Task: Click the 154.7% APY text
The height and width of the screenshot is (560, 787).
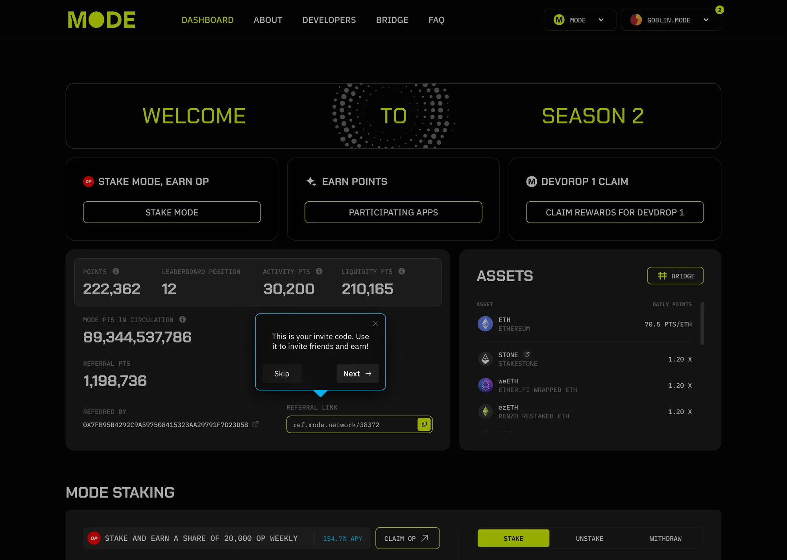Action: [x=342, y=538]
